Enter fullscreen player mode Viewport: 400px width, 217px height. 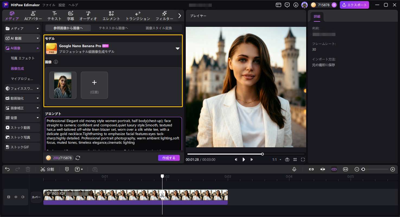click(x=303, y=159)
